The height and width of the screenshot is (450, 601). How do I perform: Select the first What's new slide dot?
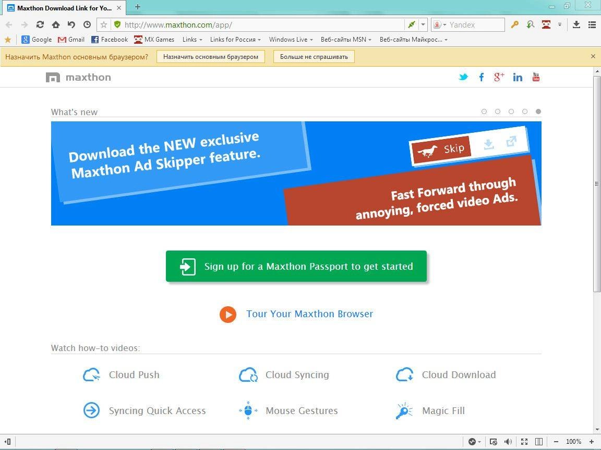tap(484, 111)
